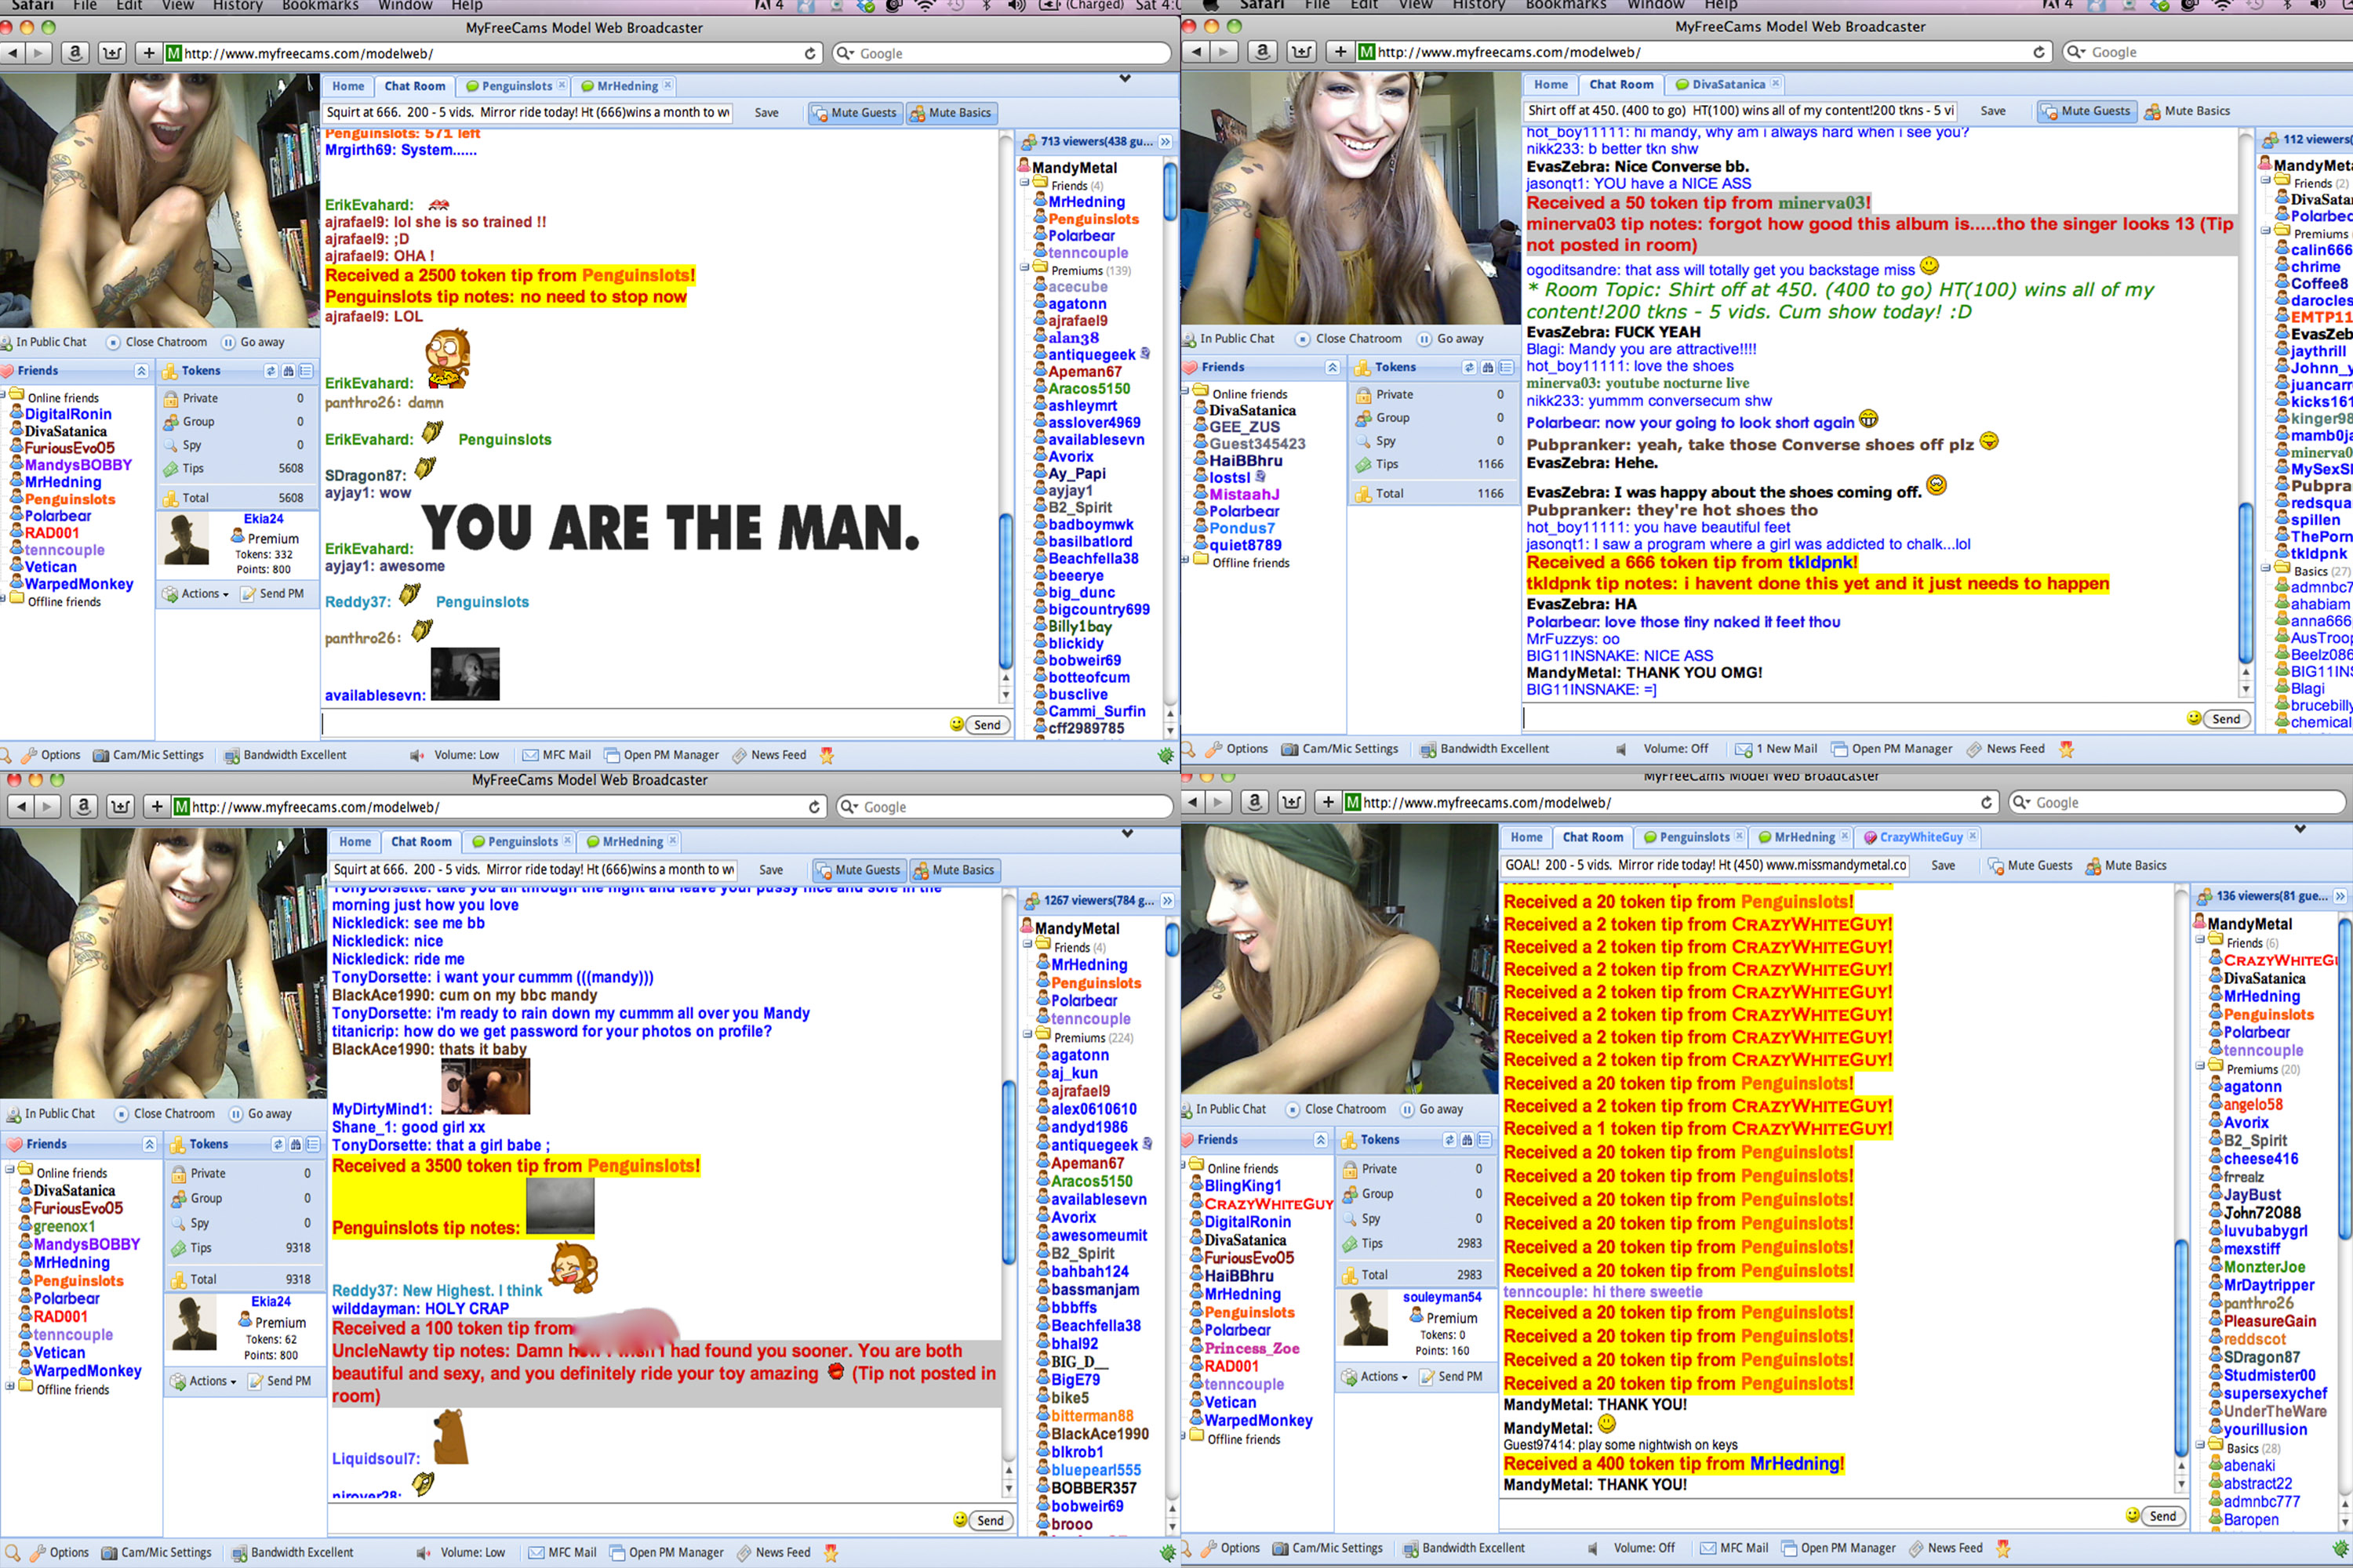
Task: Collapse Premiums (139) group in viewer list
Action: click(x=1024, y=269)
